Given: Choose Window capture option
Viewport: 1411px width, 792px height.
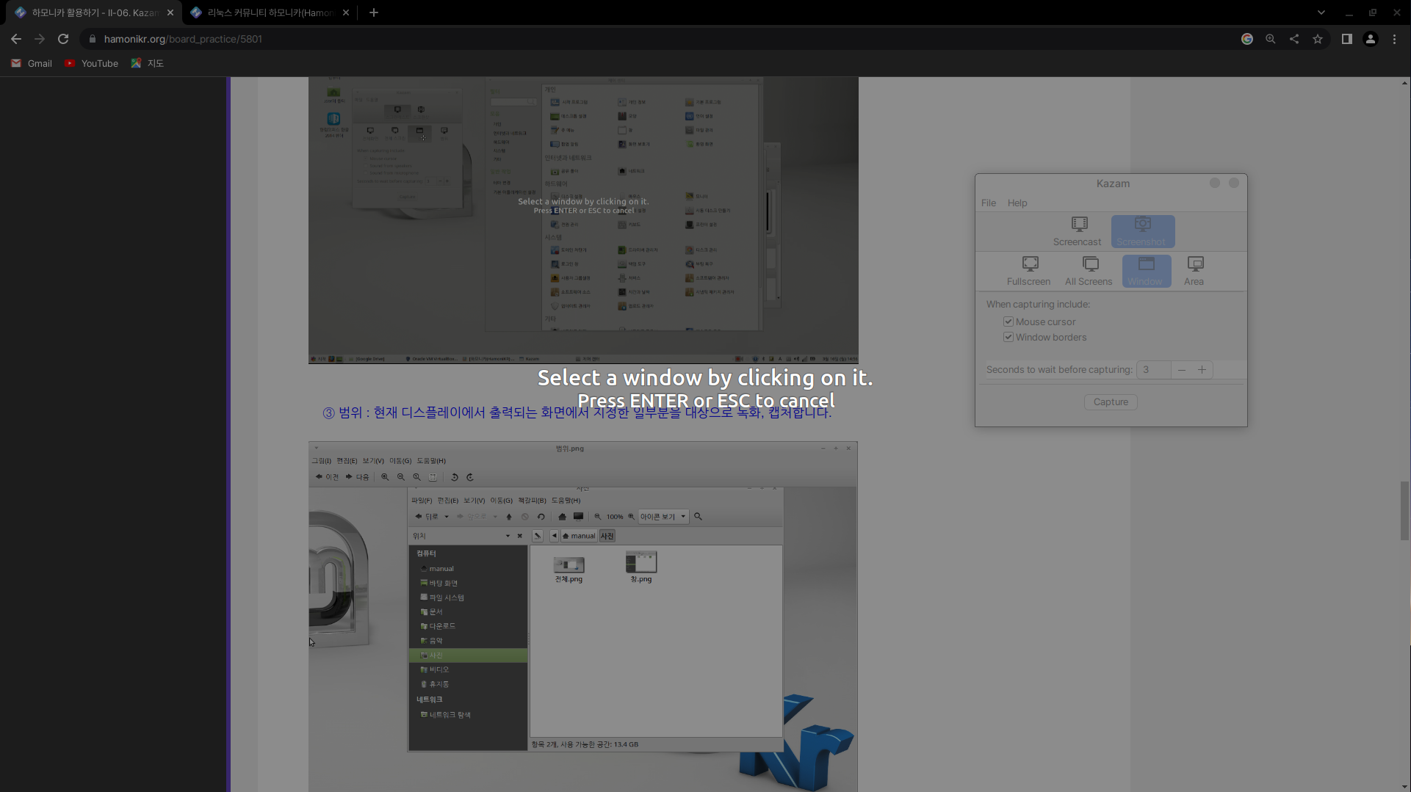Looking at the screenshot, I should 1146,271.
